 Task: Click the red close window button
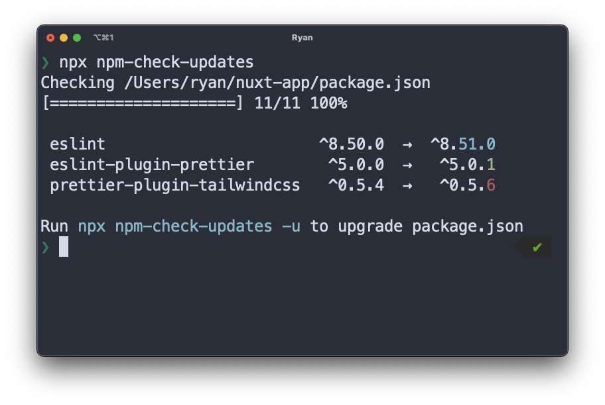coord(50,38)
